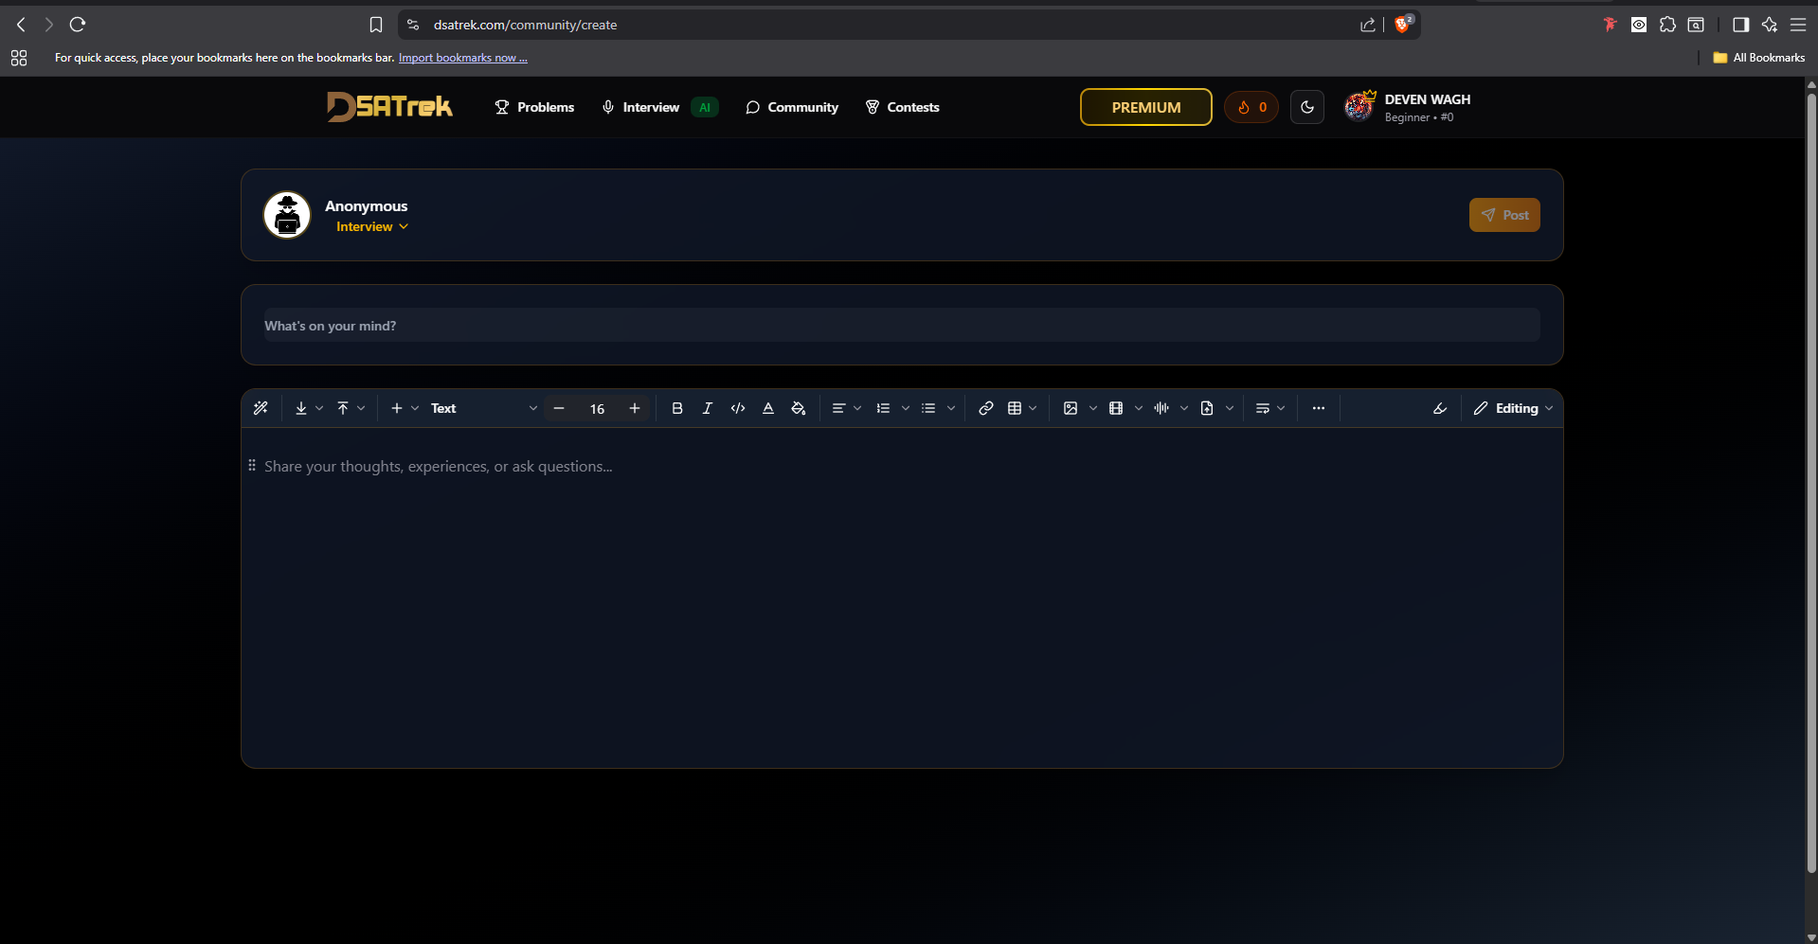Increase font size with plus button
The image size is (1818, 944).
click(635, 408)
